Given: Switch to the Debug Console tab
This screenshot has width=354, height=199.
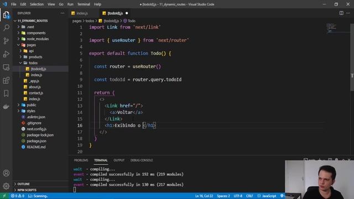Looking at the screenshot, I should coord(142,160).
